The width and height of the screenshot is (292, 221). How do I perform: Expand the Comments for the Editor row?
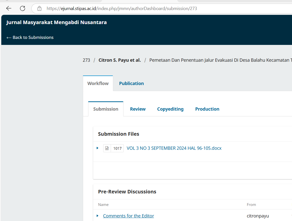point(98,216)
